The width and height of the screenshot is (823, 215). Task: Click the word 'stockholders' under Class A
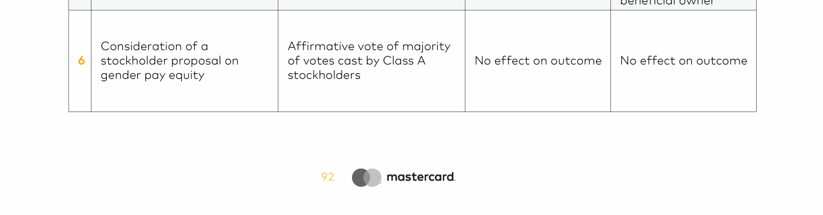point(324,75)
